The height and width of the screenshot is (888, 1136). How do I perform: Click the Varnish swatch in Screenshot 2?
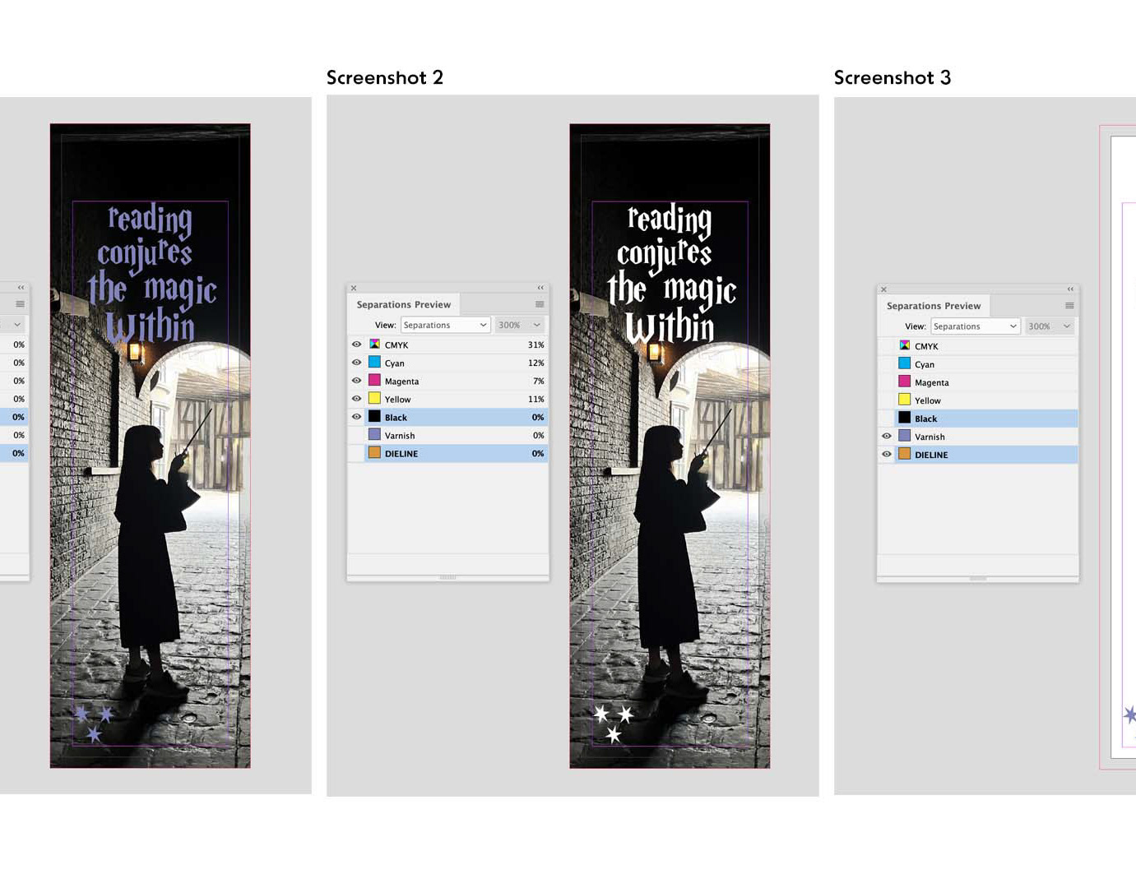[374, 435]
